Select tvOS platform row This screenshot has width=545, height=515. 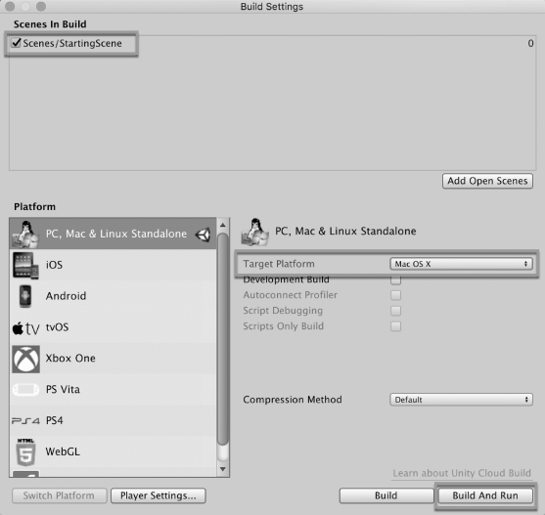coord(113,327)
